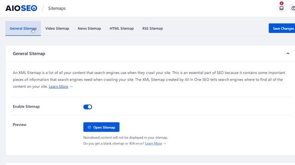This screenshot has width=295, height=165.
Task: Select the HTML Sitemap tab
Action: (122, 28)
